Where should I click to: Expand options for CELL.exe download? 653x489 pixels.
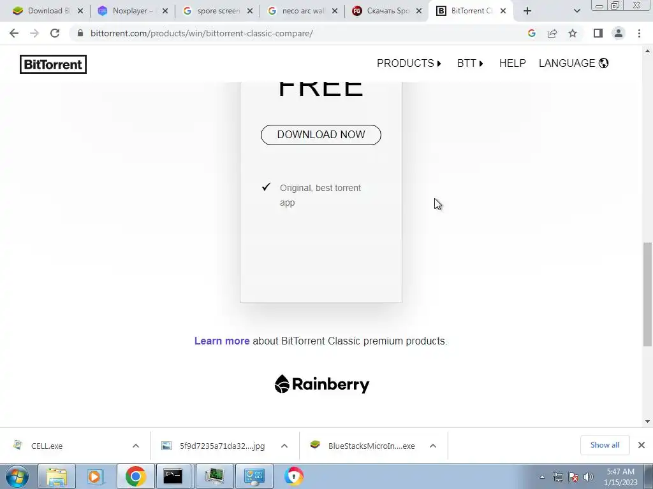[136, 446]
